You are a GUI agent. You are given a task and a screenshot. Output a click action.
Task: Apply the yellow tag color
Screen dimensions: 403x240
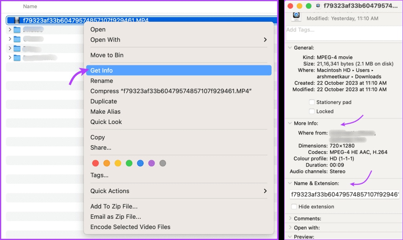click(x=118, y=163)
